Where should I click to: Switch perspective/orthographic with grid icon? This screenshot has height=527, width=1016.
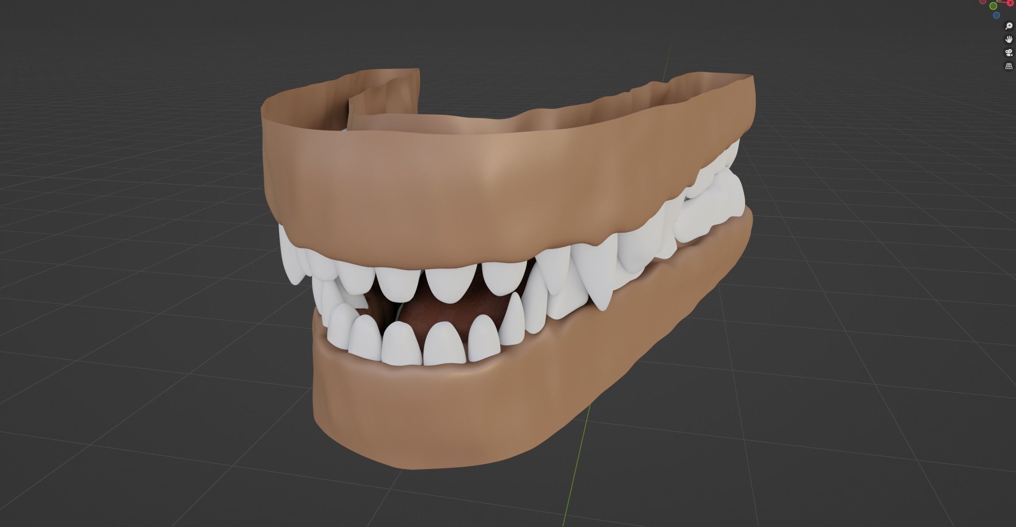1008,66
